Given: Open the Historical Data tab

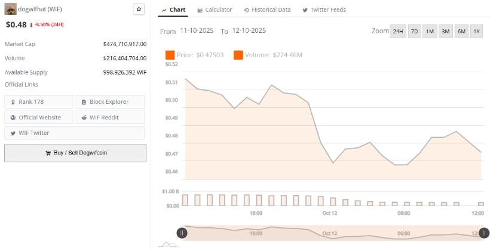Looking at the screenshot, I should pyautogui.click(x=266, y=10).
